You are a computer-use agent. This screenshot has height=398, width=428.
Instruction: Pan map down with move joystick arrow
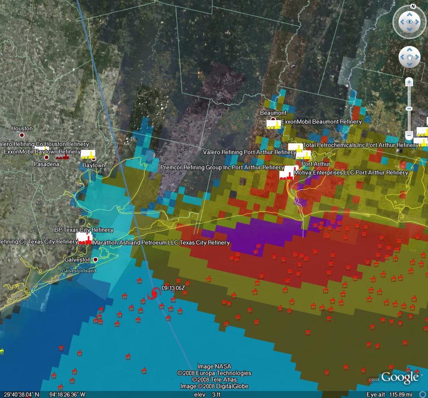click(410, 64)
